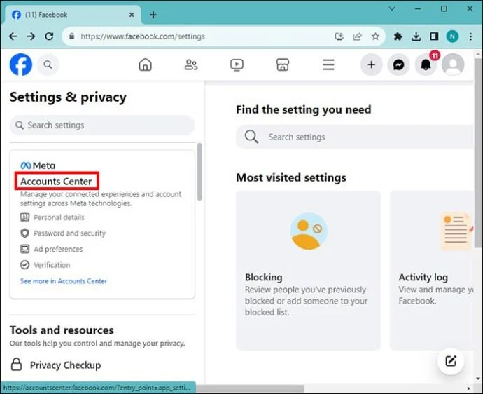Click the sidebar vertical scrollbar
The image size is (483, 394).
click(199, 172)
